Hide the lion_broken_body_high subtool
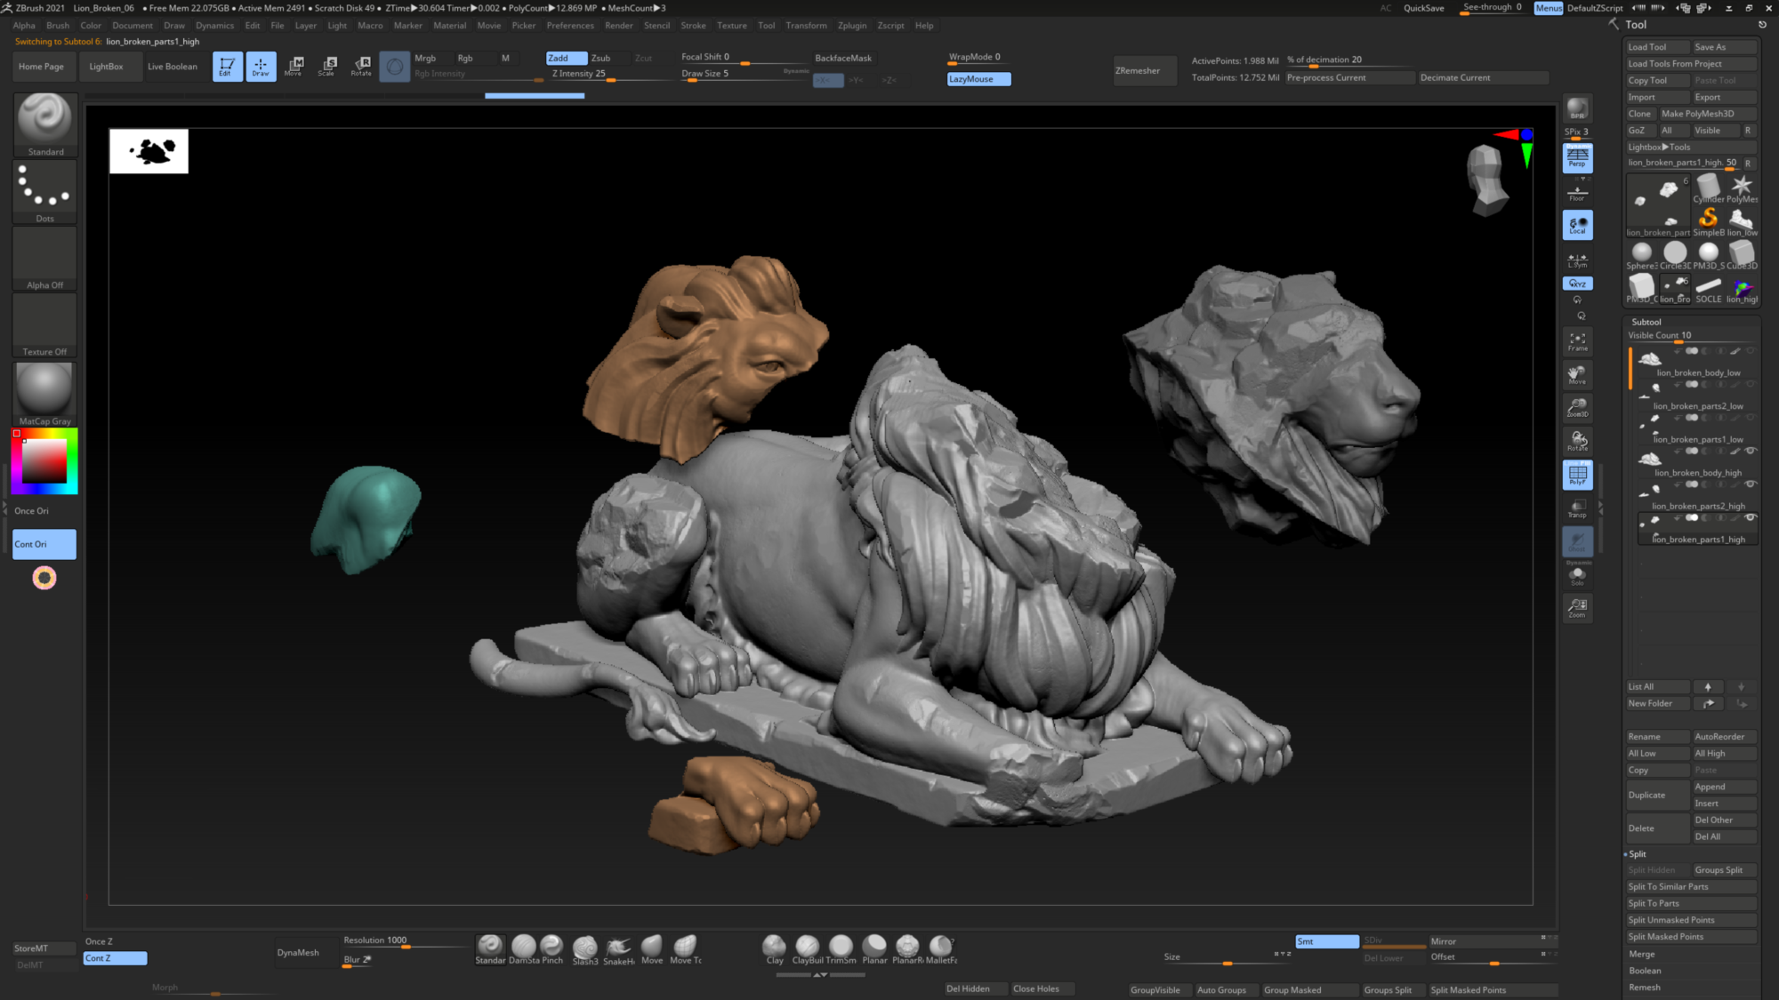This screenshot has width=1779, height=1000. pos(1750,451)
